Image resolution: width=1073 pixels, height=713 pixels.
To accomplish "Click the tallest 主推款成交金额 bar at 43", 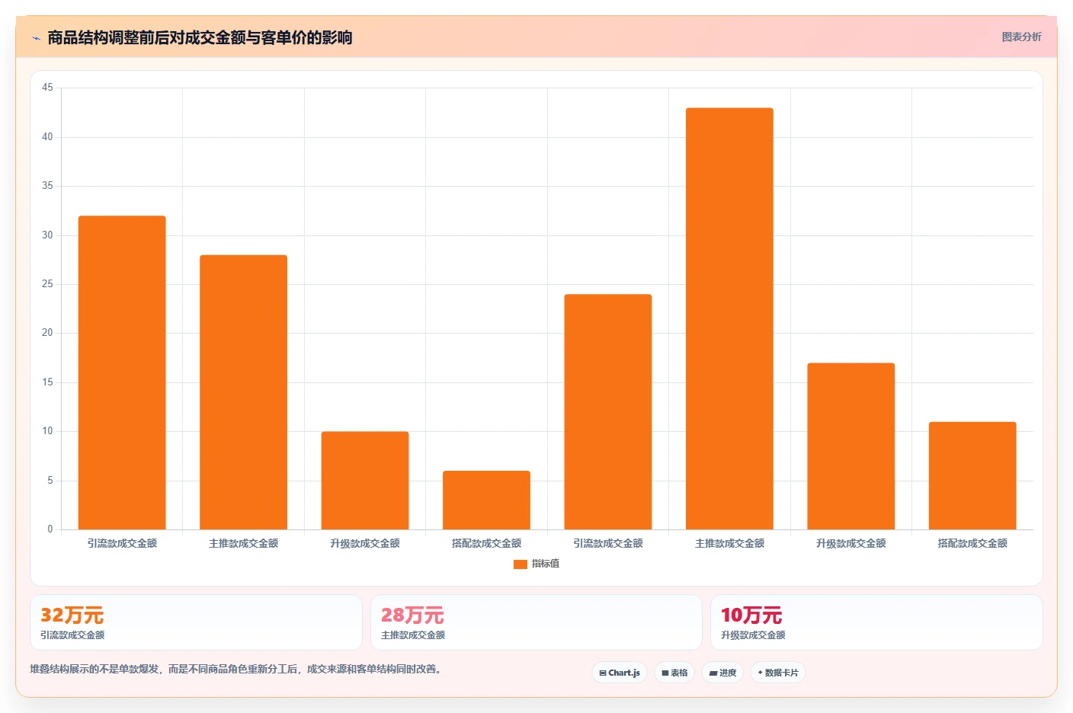I will coord(729,318).
